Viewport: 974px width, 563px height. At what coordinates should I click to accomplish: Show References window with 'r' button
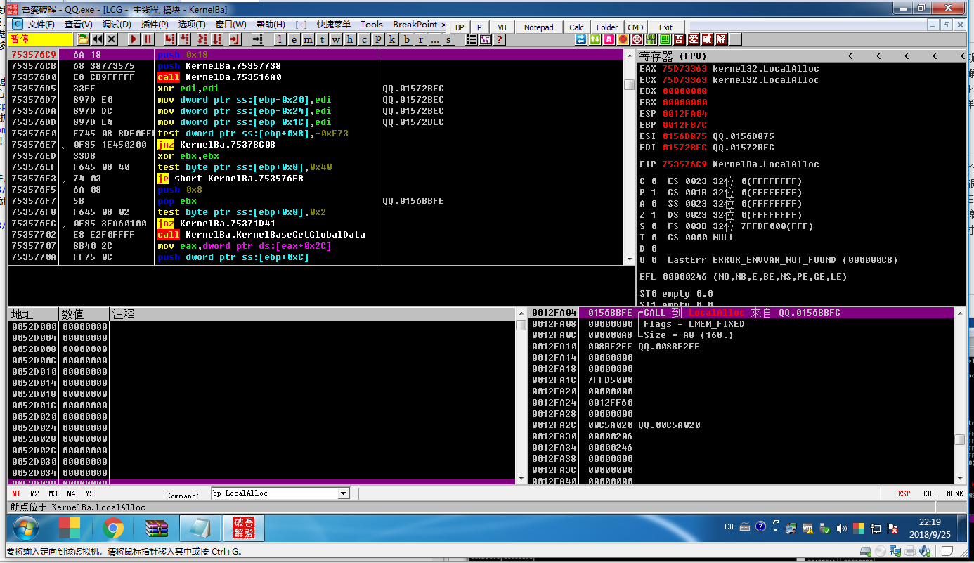pos(420,39)
